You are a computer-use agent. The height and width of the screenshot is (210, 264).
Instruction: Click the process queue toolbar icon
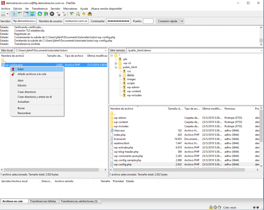[46, 14]
